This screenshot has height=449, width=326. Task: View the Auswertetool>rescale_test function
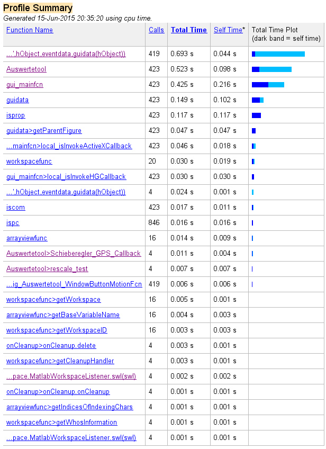coord(47,269)
